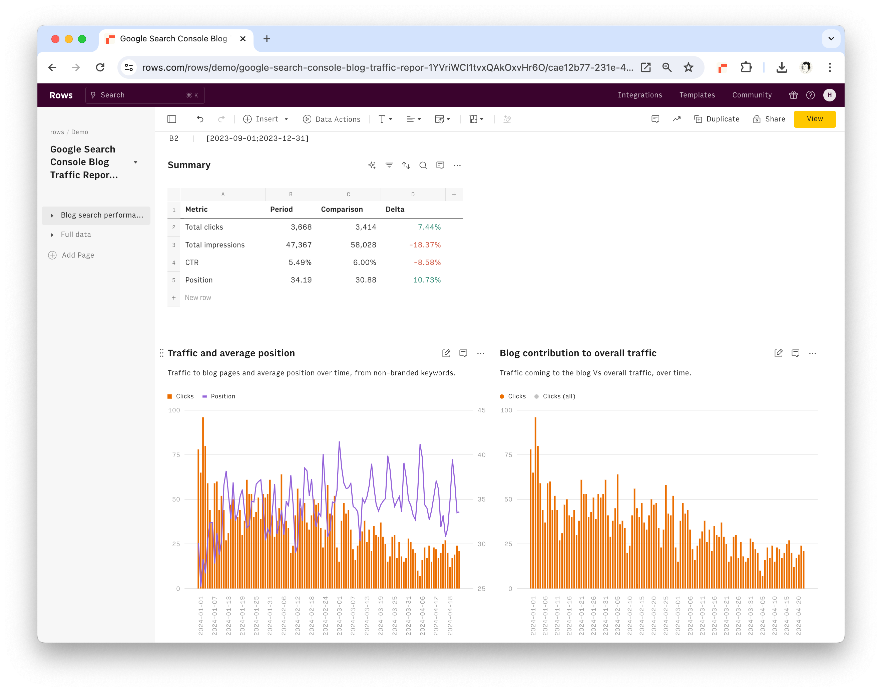Screen dimensions: 882x692
Task: Undo the last action
Action: [200, 119]
